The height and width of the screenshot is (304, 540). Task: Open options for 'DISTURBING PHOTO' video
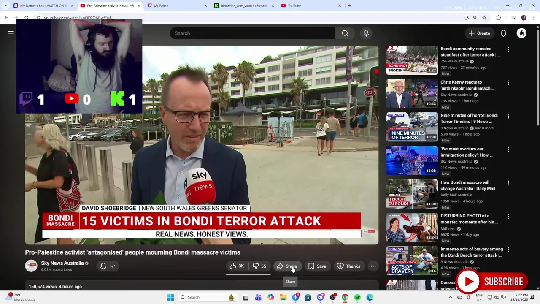(x=508, y=217)
